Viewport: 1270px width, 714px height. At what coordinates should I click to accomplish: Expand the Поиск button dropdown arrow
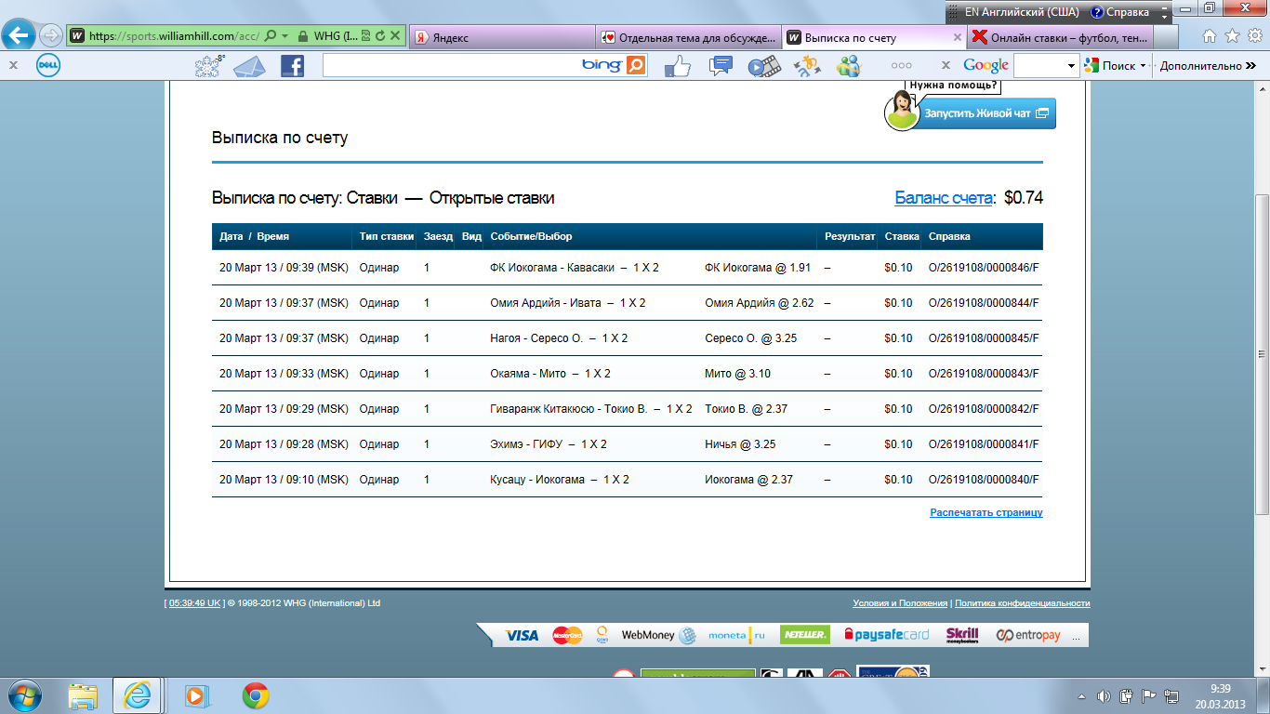[x=1143, y=66]
